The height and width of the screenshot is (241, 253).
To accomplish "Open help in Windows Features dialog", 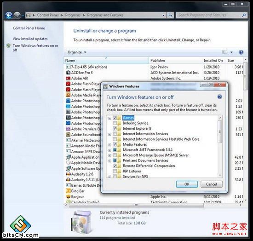I will coord(219,97).
